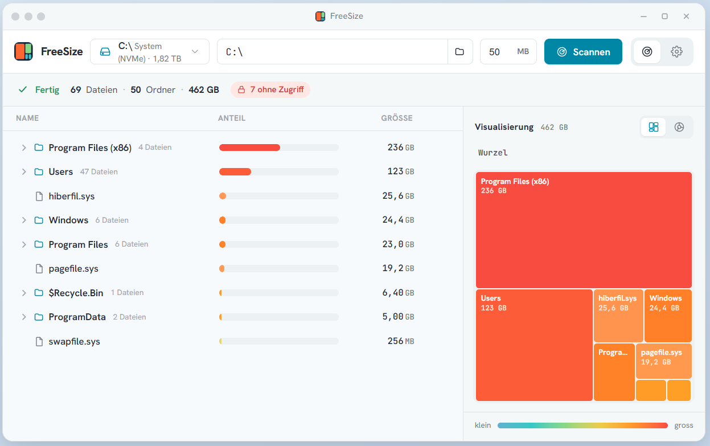Switch to sunburst chart visualization view
The width and height of the screenshot is (710, 446).
click(x=679, y=127)
